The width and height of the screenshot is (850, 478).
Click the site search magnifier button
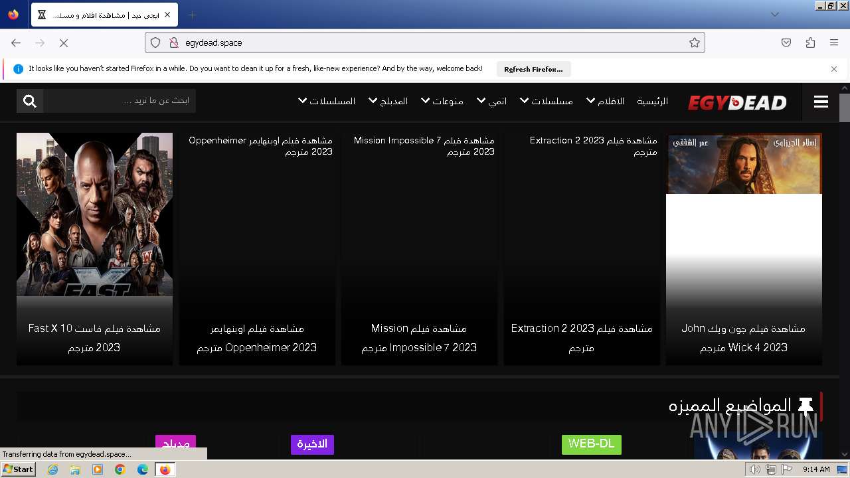30,101
